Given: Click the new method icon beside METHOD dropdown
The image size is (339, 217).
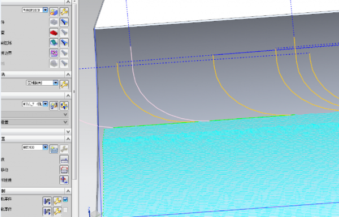Looking at the screenshot, I should (x=54, y=149).
